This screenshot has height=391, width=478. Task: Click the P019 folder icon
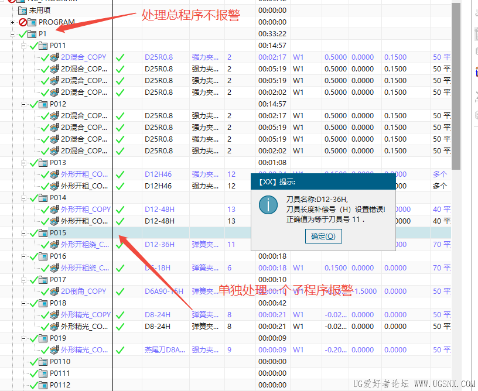(x=43, y=338)
